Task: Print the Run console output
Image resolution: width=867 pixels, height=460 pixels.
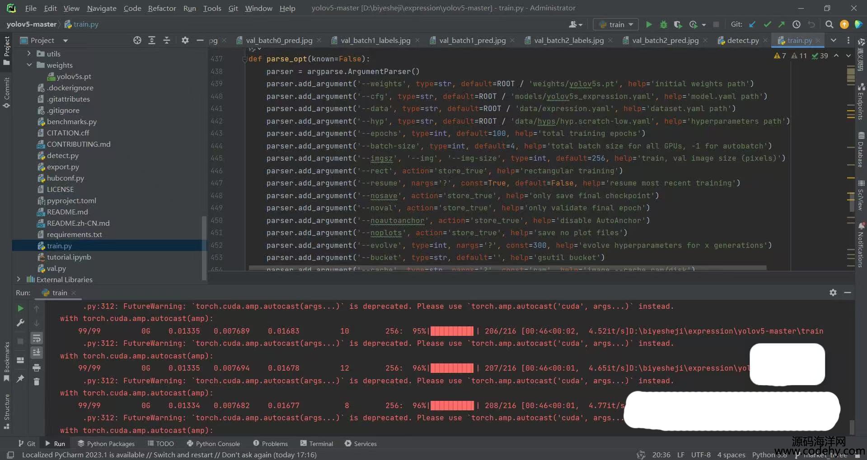Action: click(37, 367)
